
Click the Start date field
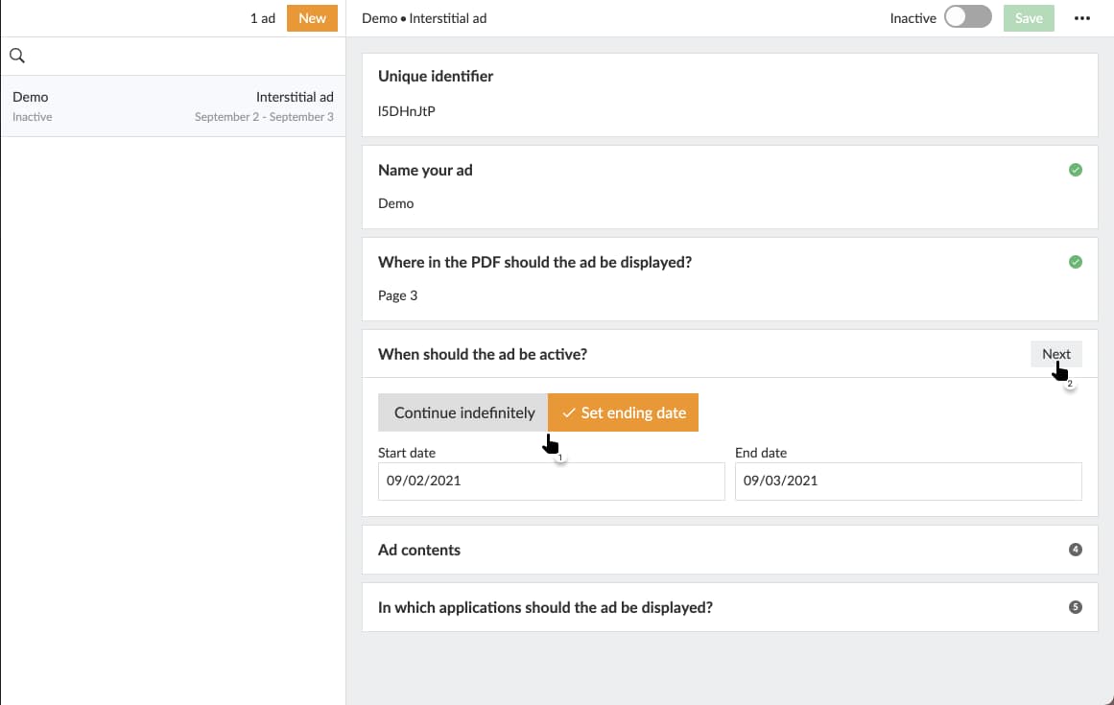pyautogui.click(x=551, y=481)
